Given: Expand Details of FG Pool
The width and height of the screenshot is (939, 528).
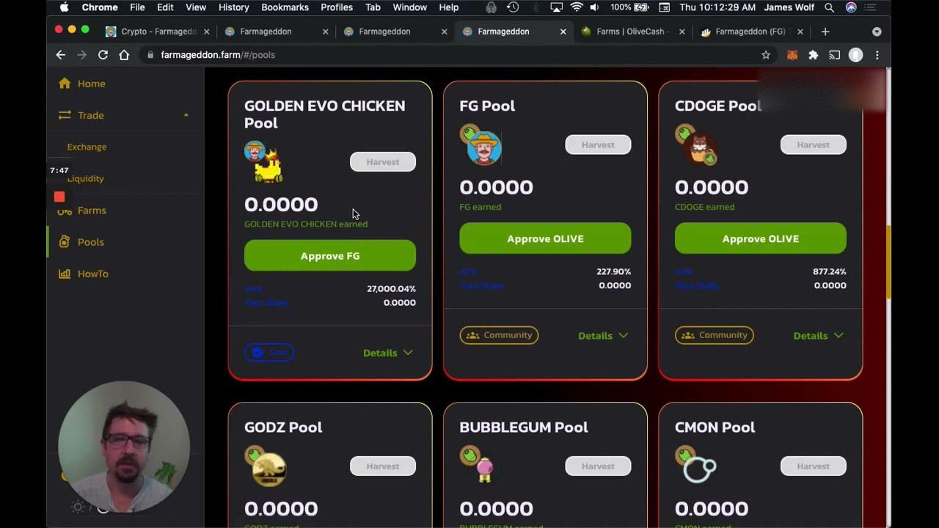Looking at the screenshot, I should [603, 335].
